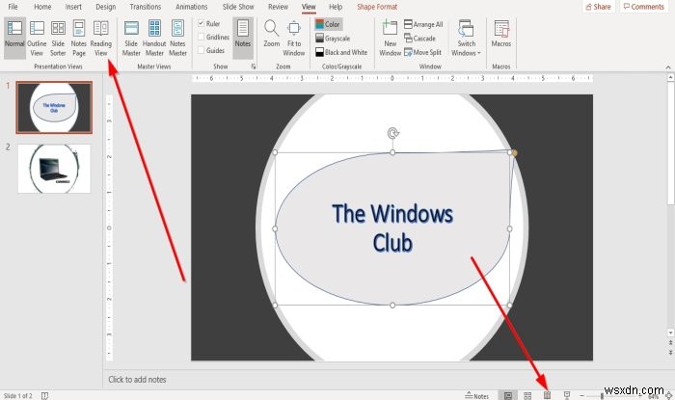Open the Zoom dialog
675x400 pixels.
[x=272, y=35]
